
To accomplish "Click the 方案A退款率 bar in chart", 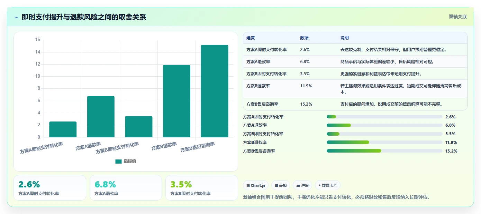I will (101, 117).
